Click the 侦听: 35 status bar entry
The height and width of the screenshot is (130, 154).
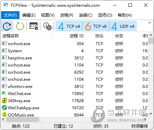[101, 126]
